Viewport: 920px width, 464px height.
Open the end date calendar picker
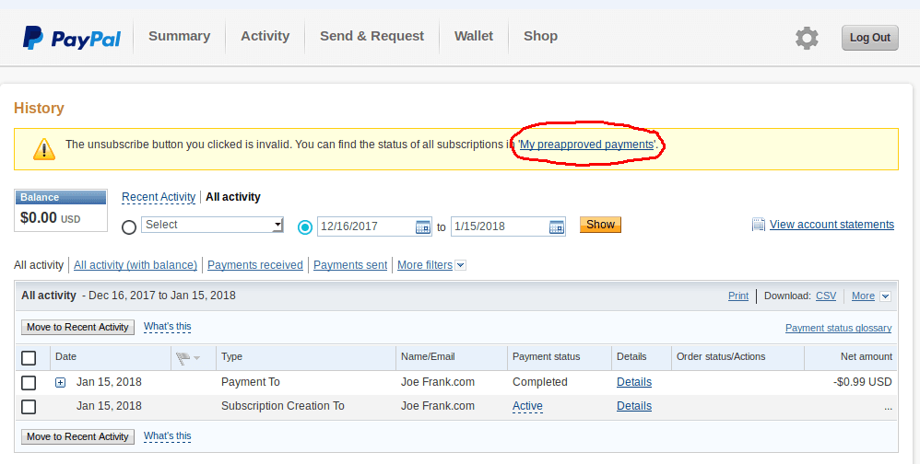(557, 226)
